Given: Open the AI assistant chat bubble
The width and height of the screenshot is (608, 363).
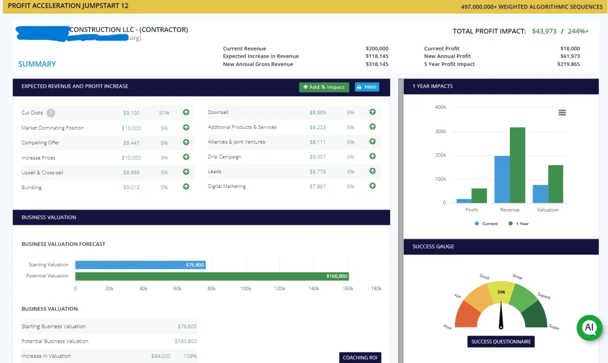Looking at the screenshot, I should pos(589,327).
